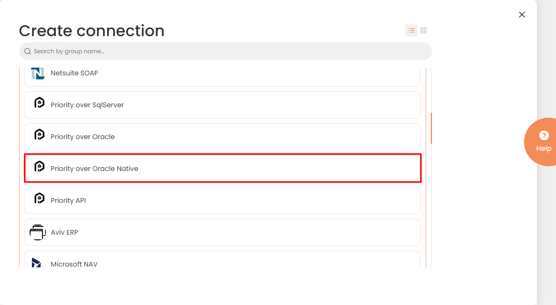Click the list scrollbar track
Screen dimensions: 556x305
[431, 175]
